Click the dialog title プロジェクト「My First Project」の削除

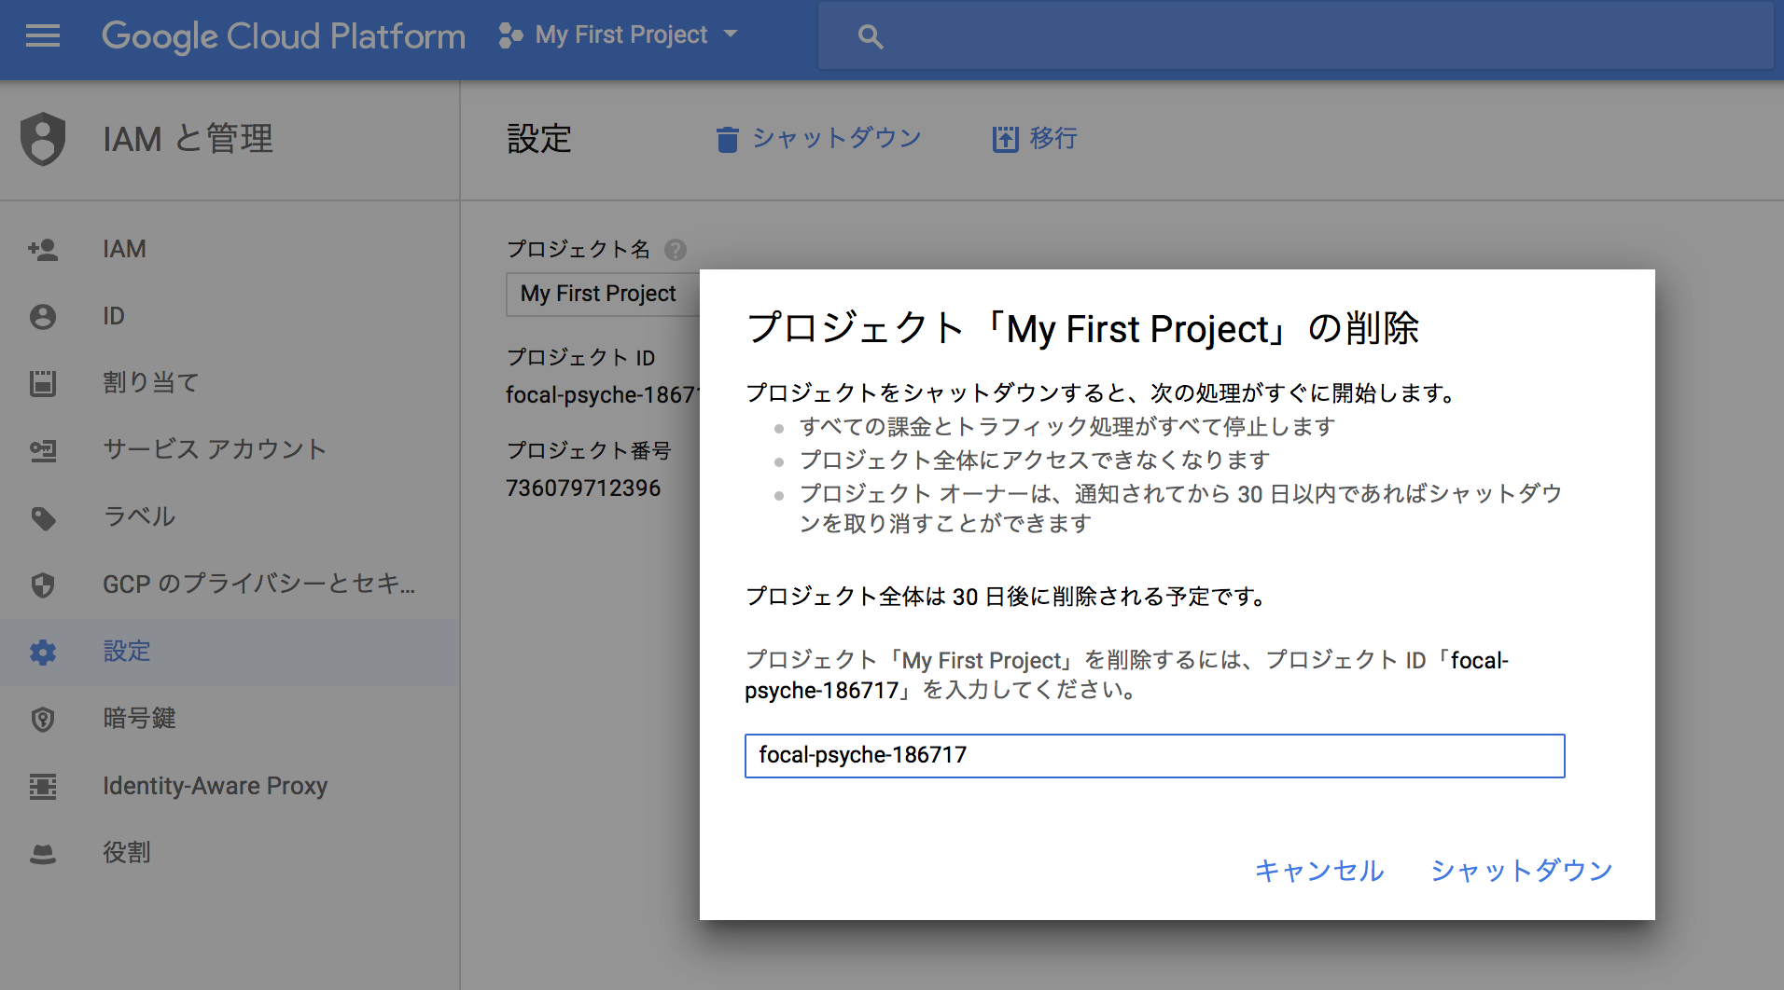coord(1082,328)
